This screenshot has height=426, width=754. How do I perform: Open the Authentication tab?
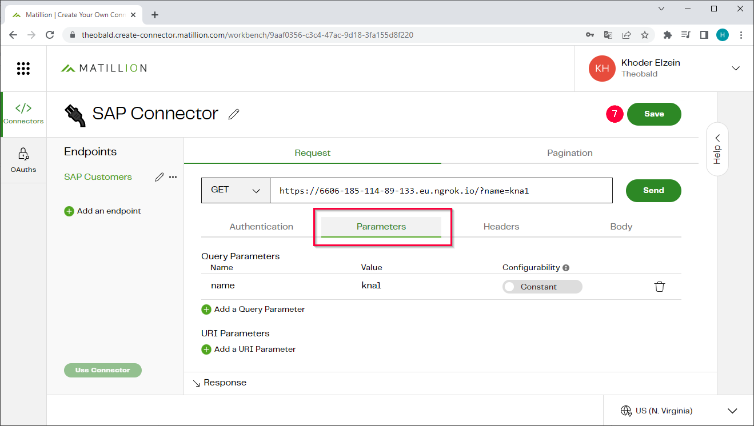[x=261, y=227]
